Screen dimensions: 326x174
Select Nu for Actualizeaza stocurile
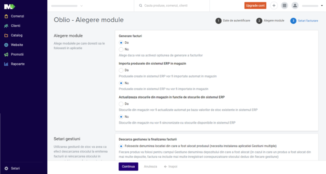coord(121,117)
